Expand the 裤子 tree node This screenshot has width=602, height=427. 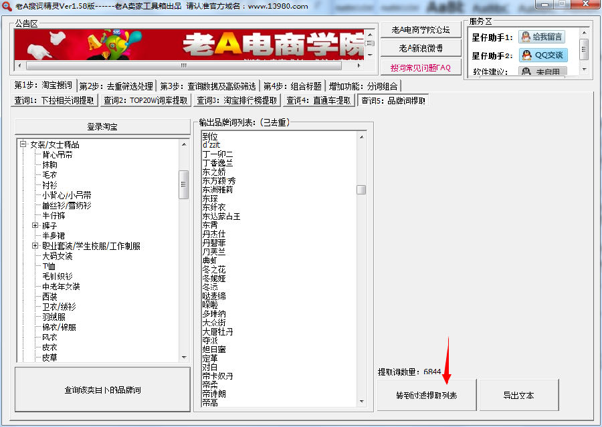pos(35,226)
